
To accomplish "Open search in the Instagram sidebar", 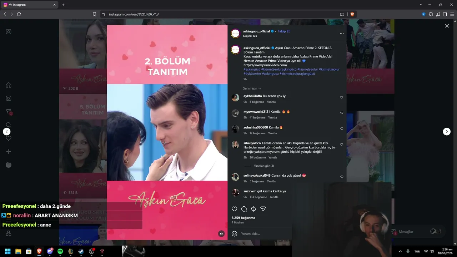I will coord(9,125).
